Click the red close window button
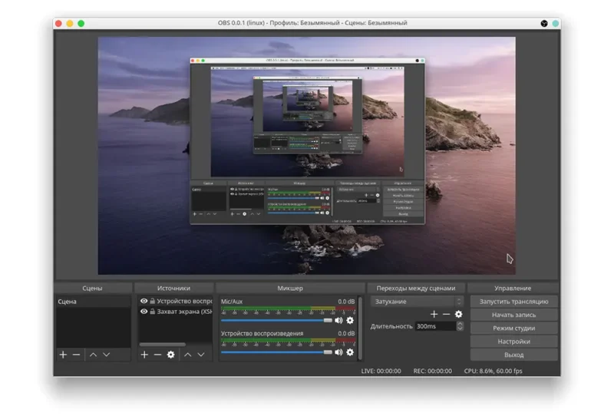This screenshot has height=419, width=614. [x=58, y=24]
